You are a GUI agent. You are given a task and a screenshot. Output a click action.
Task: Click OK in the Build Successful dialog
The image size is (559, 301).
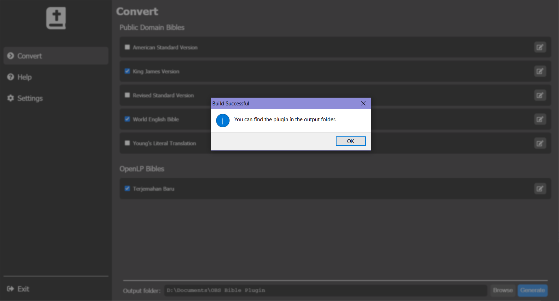(x=351, y=141)
